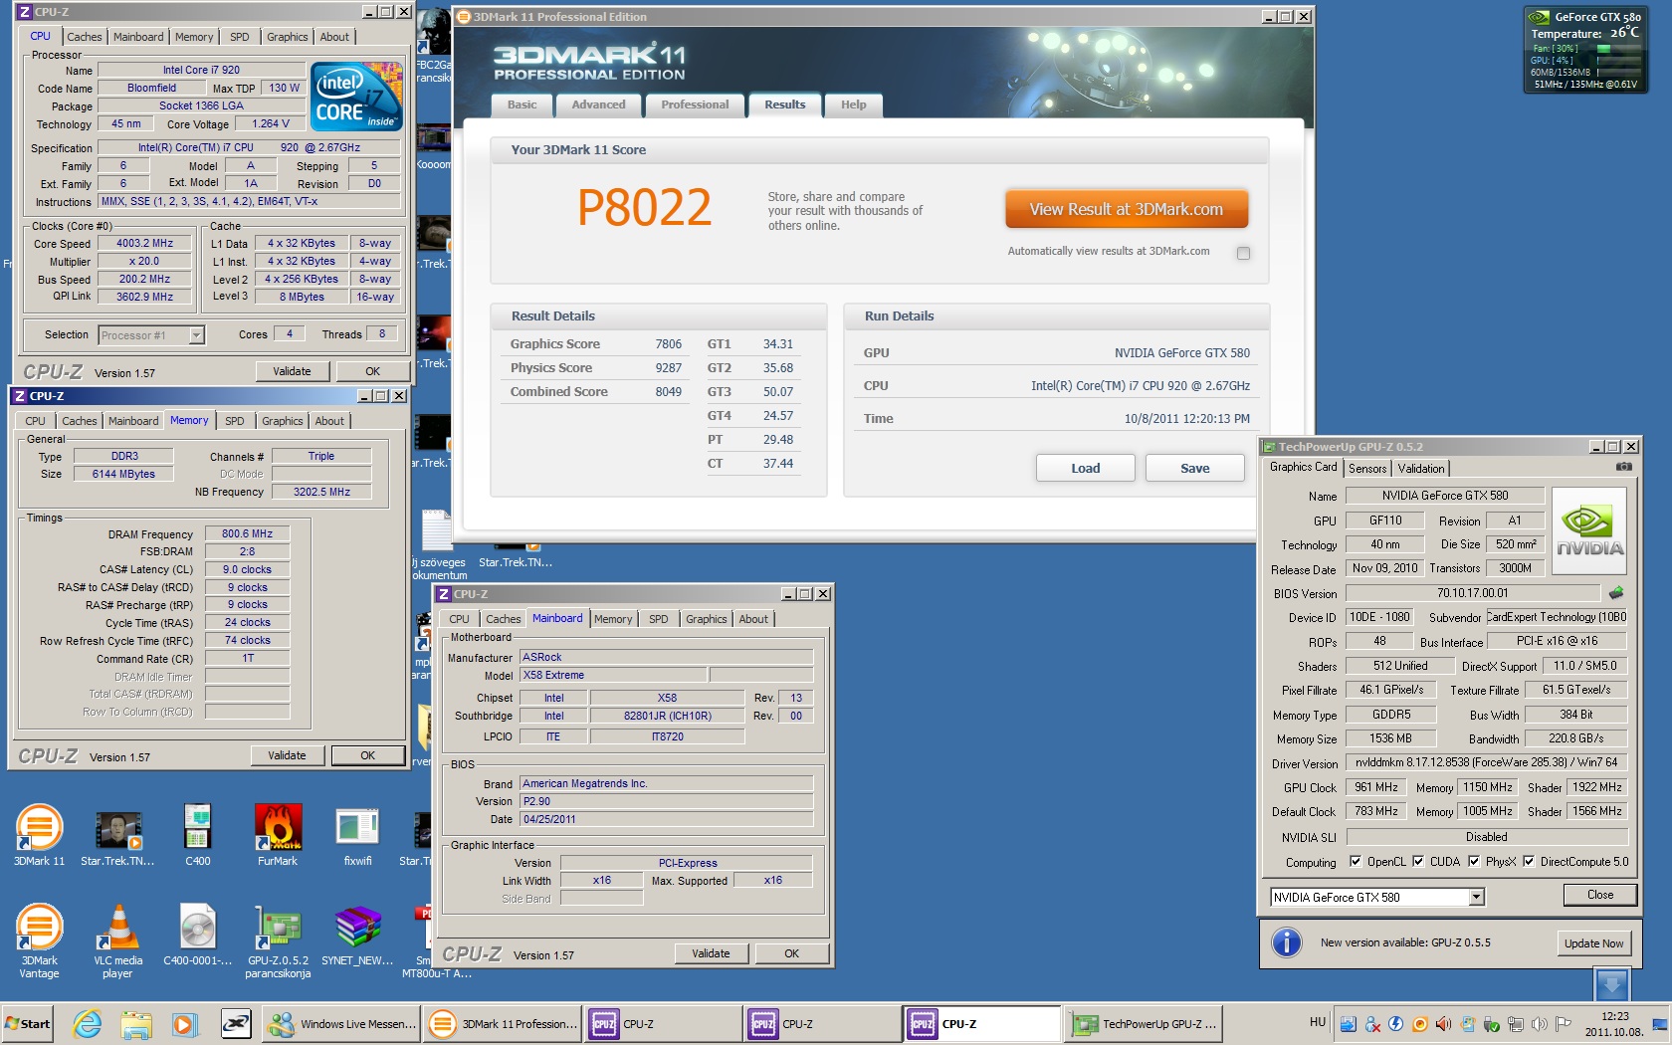The height and width of the screenshot is (1045, 1672).
Task: Open the Action Center flag tray icon
Action: pos(1563,1024)
